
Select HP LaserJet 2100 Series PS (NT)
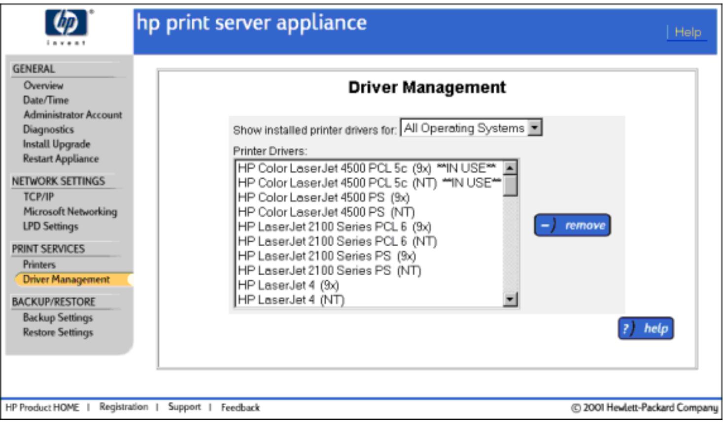(x=369, y=270)
